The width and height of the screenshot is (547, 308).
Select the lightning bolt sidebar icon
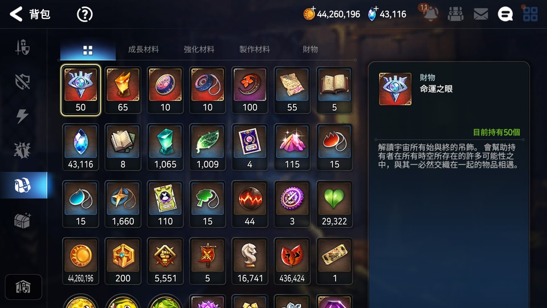coord(22,116)
